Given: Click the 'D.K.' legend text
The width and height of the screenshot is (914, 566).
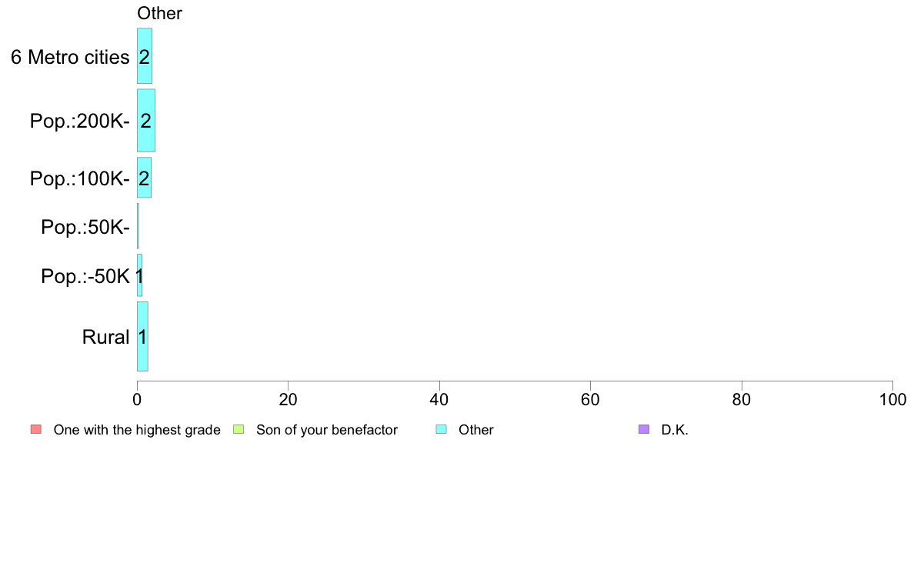Looking at the screenshot, I should tap(675, 430).
